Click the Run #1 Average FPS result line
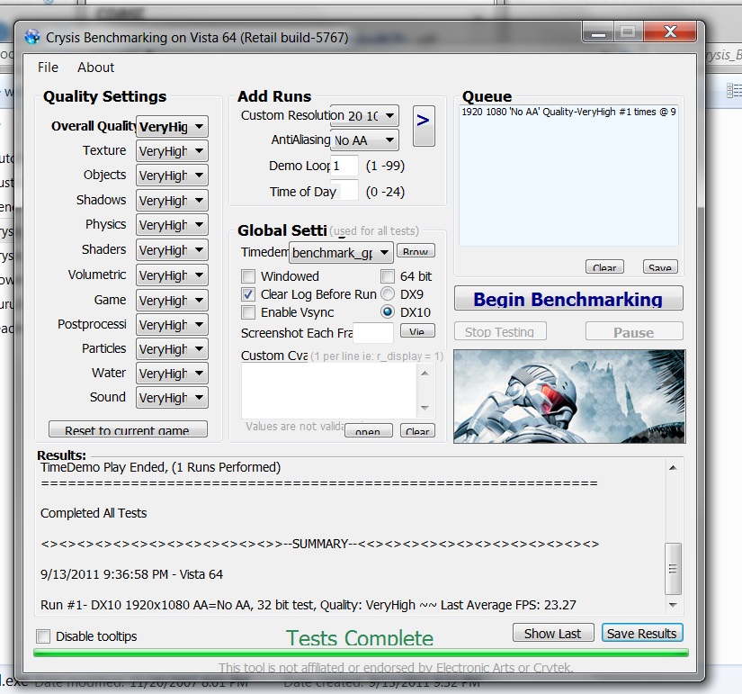This screenshot has width=742, height=694. tap(308, 605)
